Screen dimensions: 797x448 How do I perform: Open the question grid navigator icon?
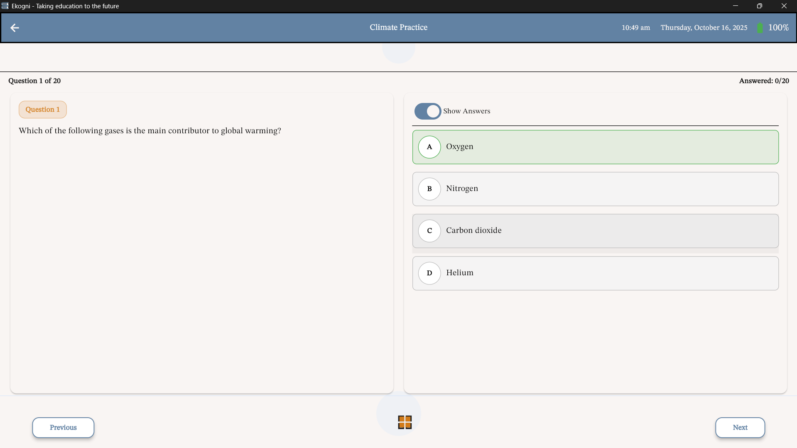405,422
